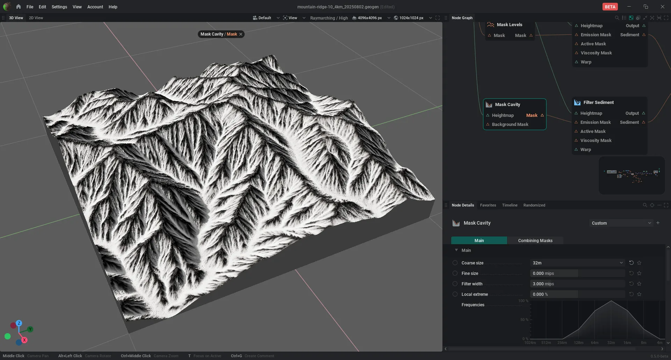The width and height of the screenshot is (671, 360).
Task: Click the 100% zoom icon in the Node Graph
Action: tap(659, 18)
